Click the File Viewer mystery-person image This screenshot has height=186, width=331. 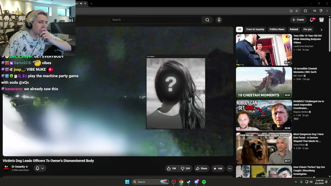176,93
